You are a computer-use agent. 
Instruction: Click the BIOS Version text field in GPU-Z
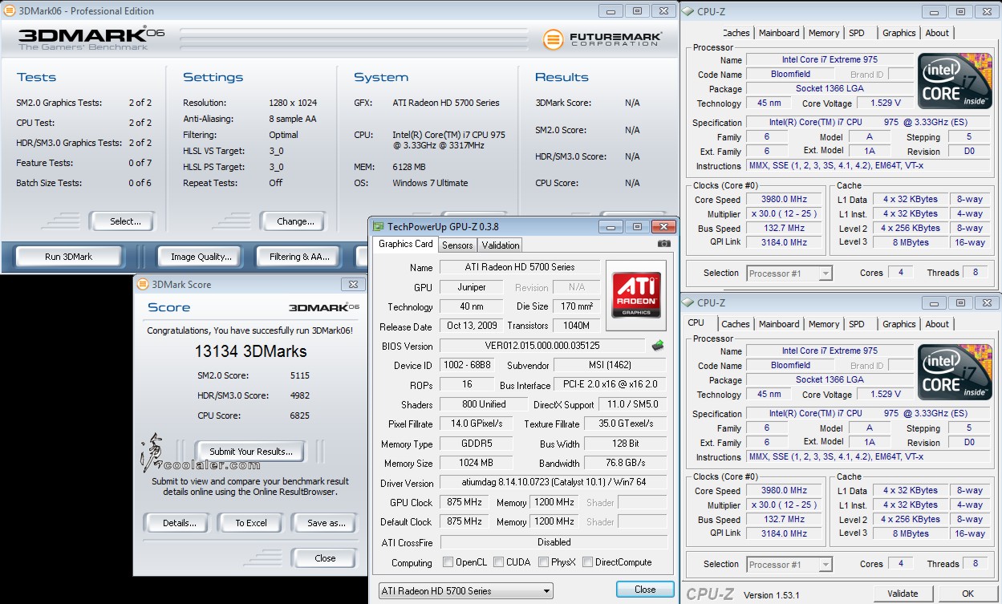542,346
